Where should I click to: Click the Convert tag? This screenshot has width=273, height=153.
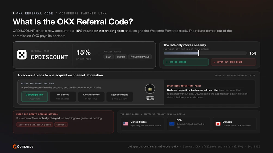61,125
